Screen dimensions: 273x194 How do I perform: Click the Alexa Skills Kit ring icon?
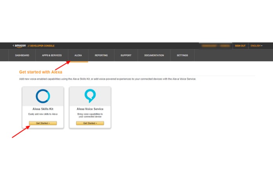pyautogui.click(x=43, y=96)
